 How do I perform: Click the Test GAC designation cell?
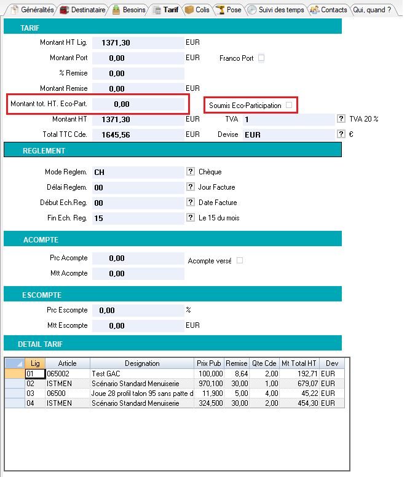[142, 373]
